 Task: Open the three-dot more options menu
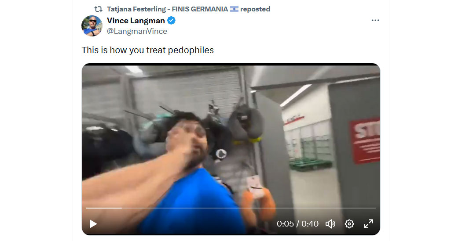(375, 20)
